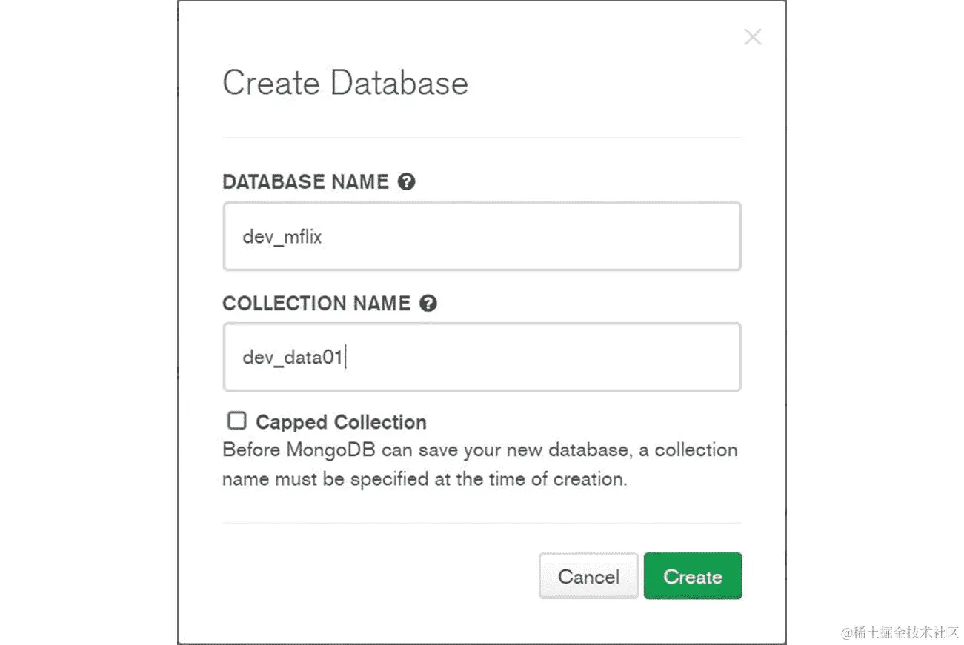Click the Collection Name help icon
964x645 pixels.
pos(428,303)
